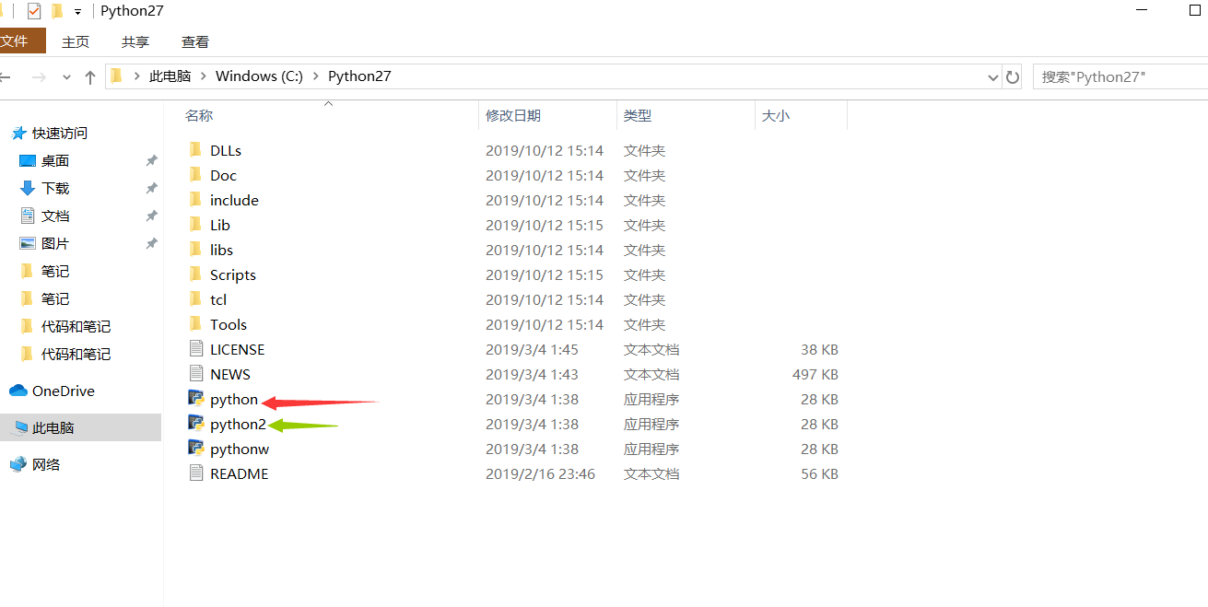Maximize the Python27 explorer window
The width and height of the screenshot is (1208, 607).
coord(1195,11)
